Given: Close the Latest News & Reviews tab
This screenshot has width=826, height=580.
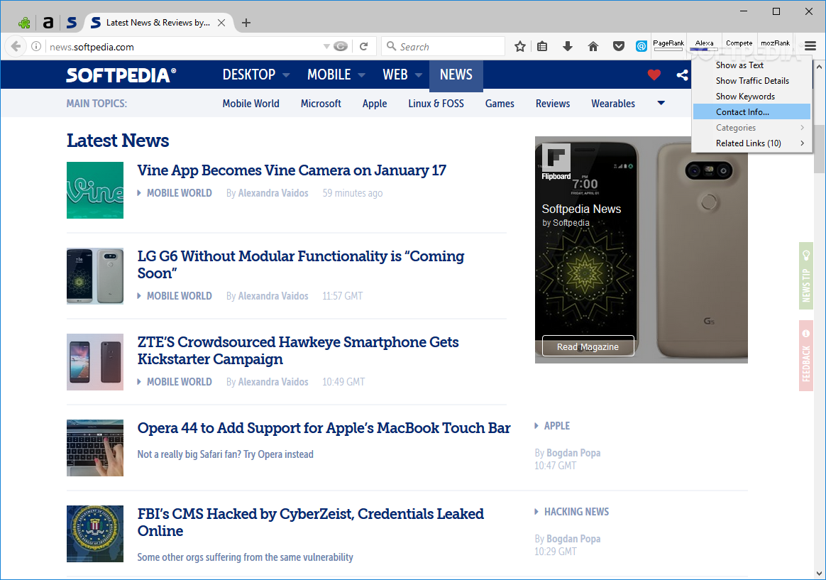Looking at the screenshot, I should tap(222, 23).
